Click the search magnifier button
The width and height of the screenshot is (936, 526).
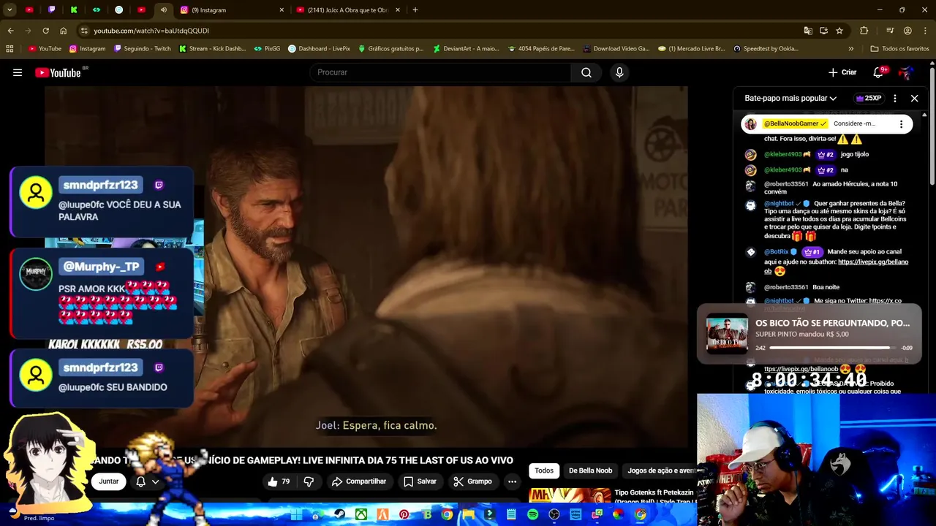click(x=586, y=72)
